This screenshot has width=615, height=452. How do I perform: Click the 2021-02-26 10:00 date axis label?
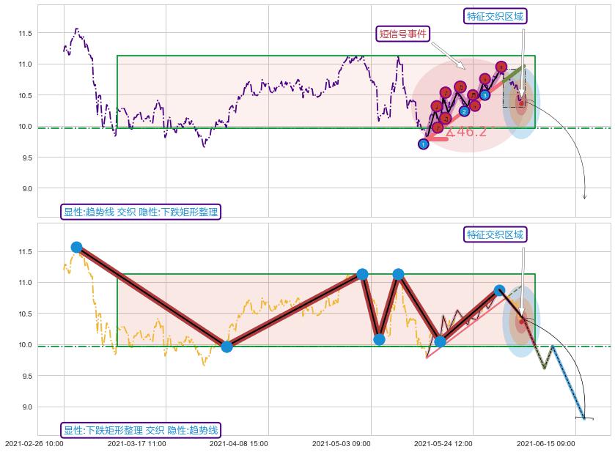[x=34, y=443]
